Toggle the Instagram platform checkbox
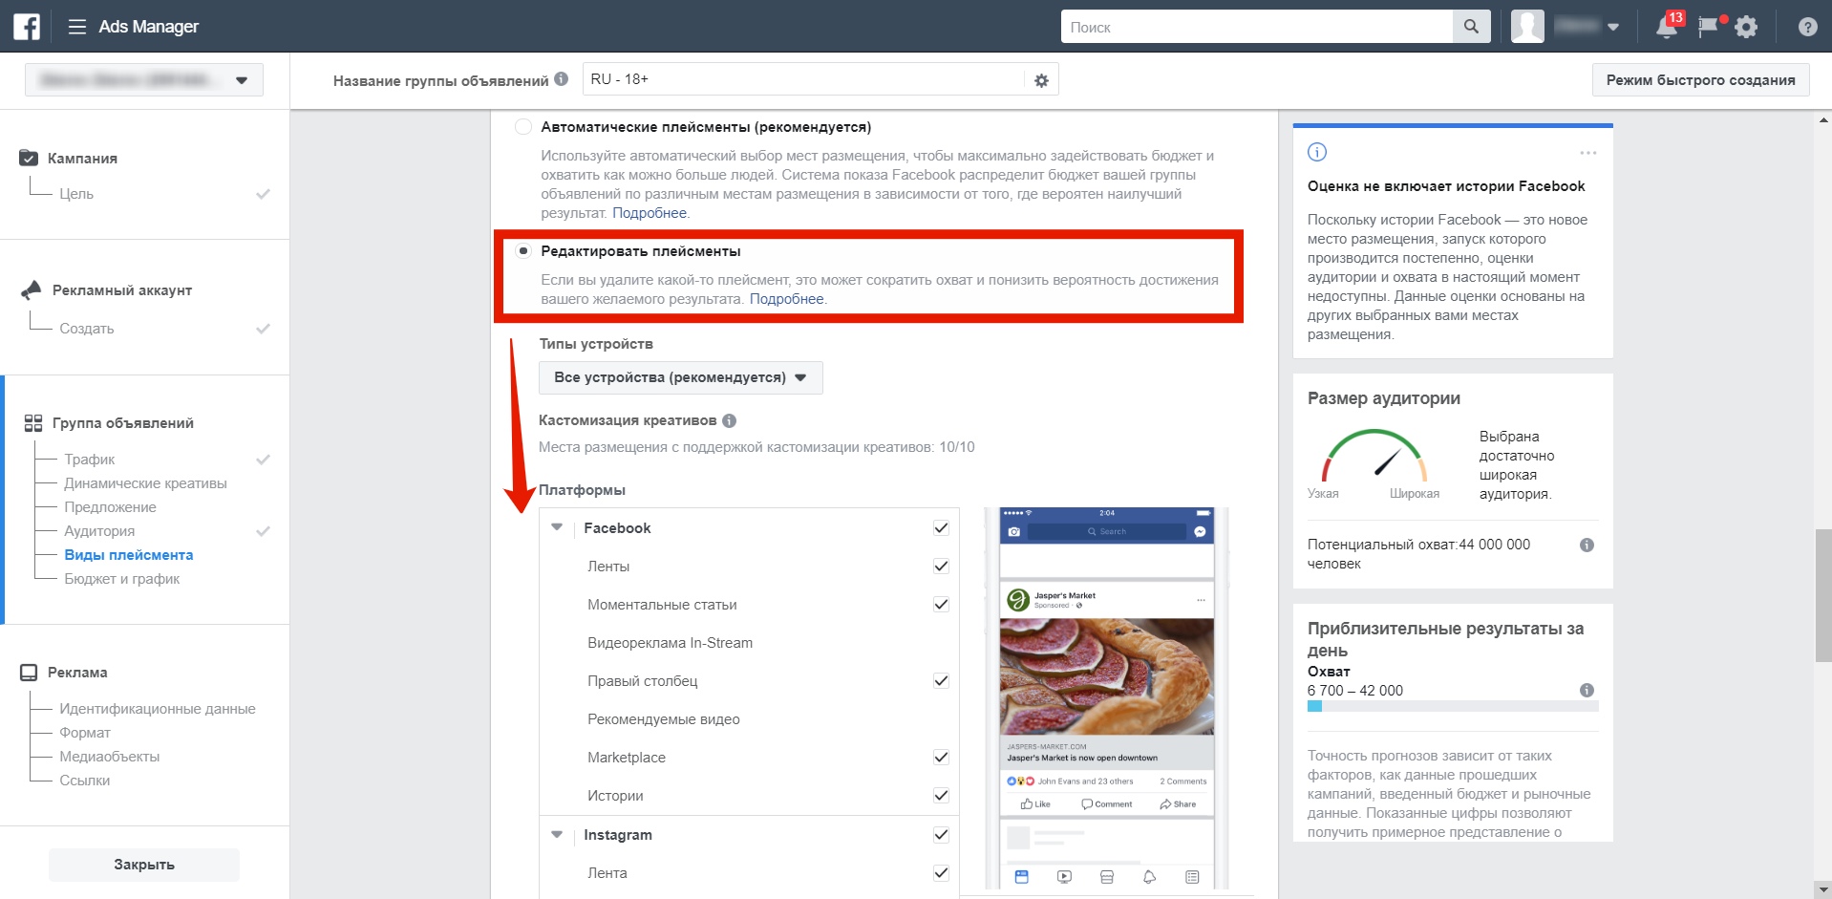Viewport: 1832px width, 899px height. click(x=941, y=835)
